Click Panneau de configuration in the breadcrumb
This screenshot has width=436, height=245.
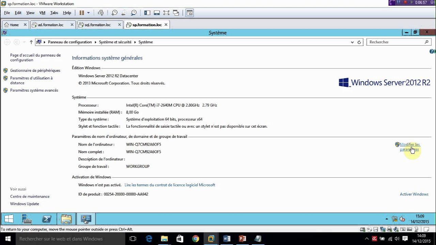[x=70, y=42]
